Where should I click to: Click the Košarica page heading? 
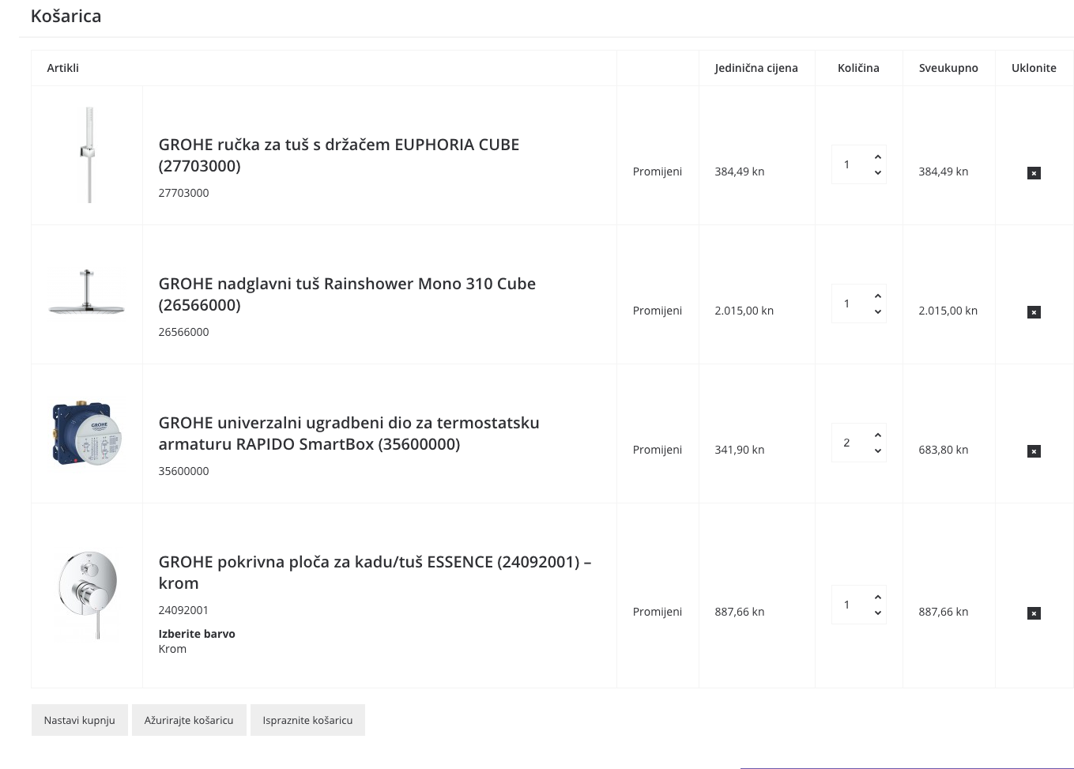[66, 16]
